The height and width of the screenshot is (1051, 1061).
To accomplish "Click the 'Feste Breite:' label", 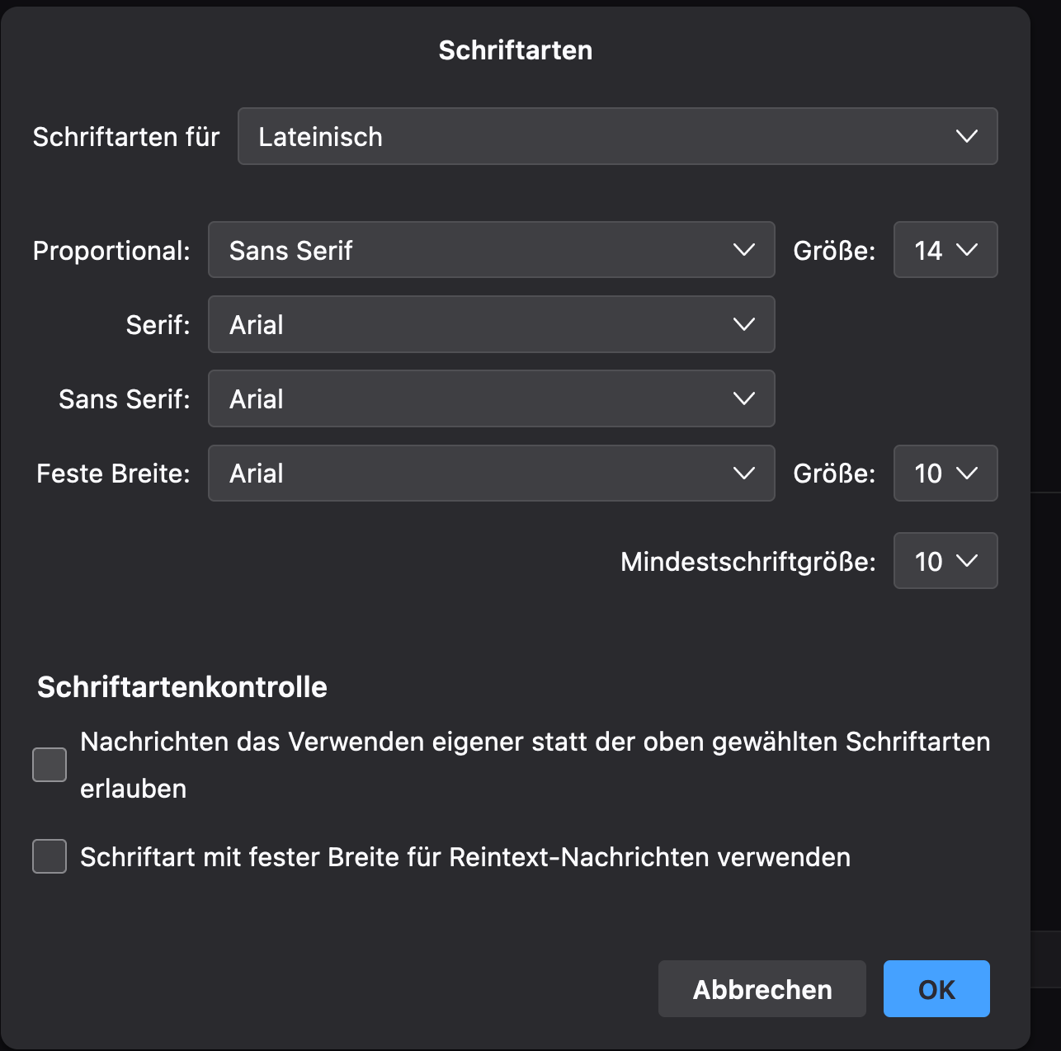I will click(x=114, y=474).
